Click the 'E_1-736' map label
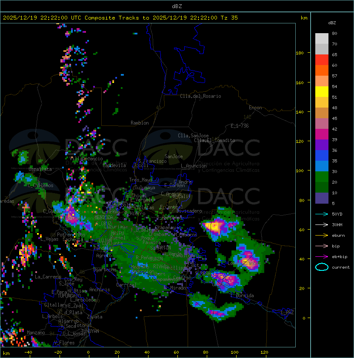 tap(240, 126)
